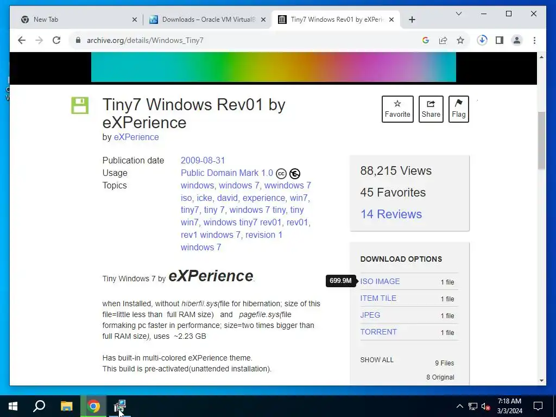Open Chrome downloads icon
Image resolution: width=556 pixels, height=417 pixels.
tap(482, 40)
